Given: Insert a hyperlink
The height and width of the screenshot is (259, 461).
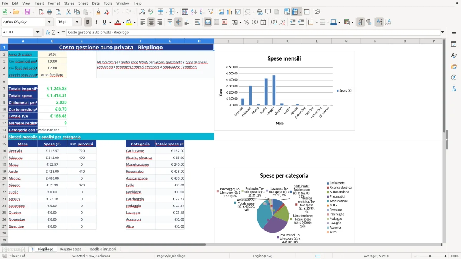Looking at the screenshot, I should click(260, 12).
